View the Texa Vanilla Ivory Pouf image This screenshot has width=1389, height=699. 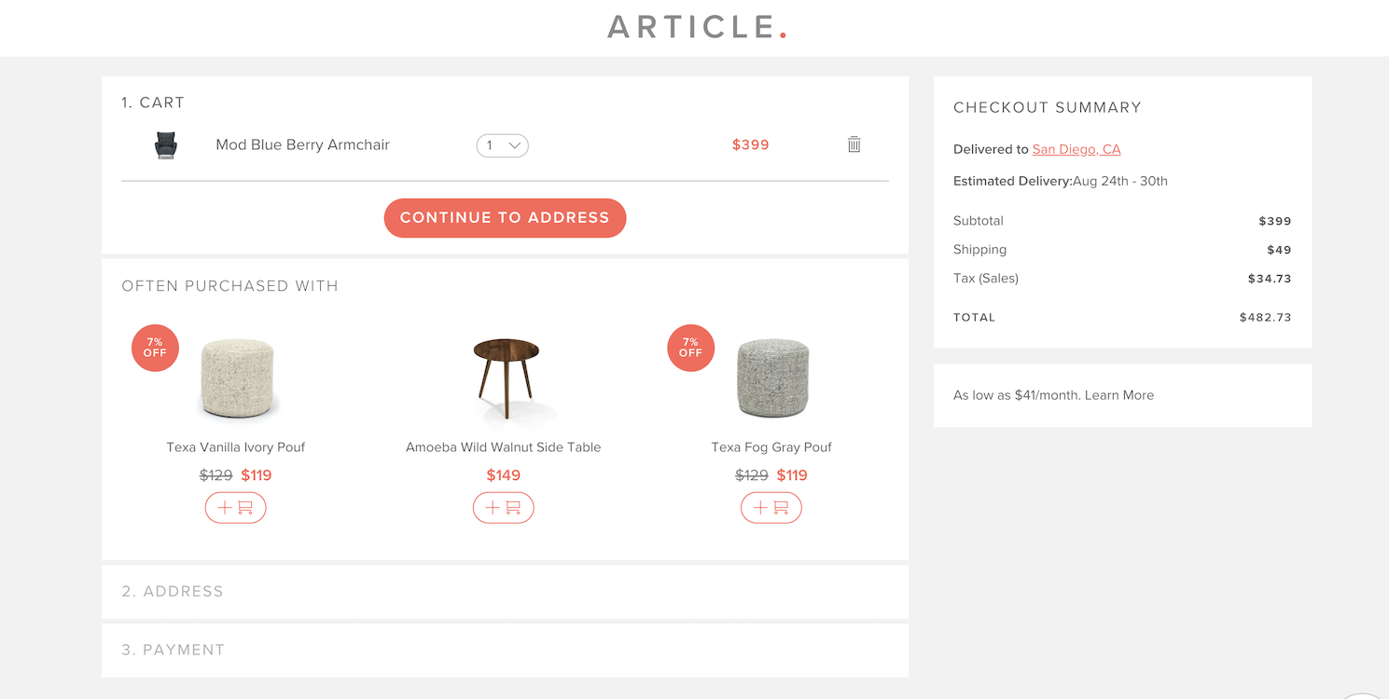(236, 377)
